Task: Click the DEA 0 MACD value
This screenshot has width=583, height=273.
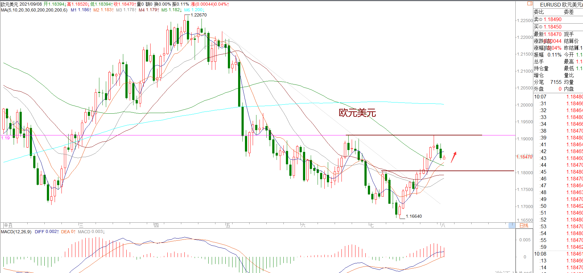Action: pyautogui.click(x=68, y=232)
